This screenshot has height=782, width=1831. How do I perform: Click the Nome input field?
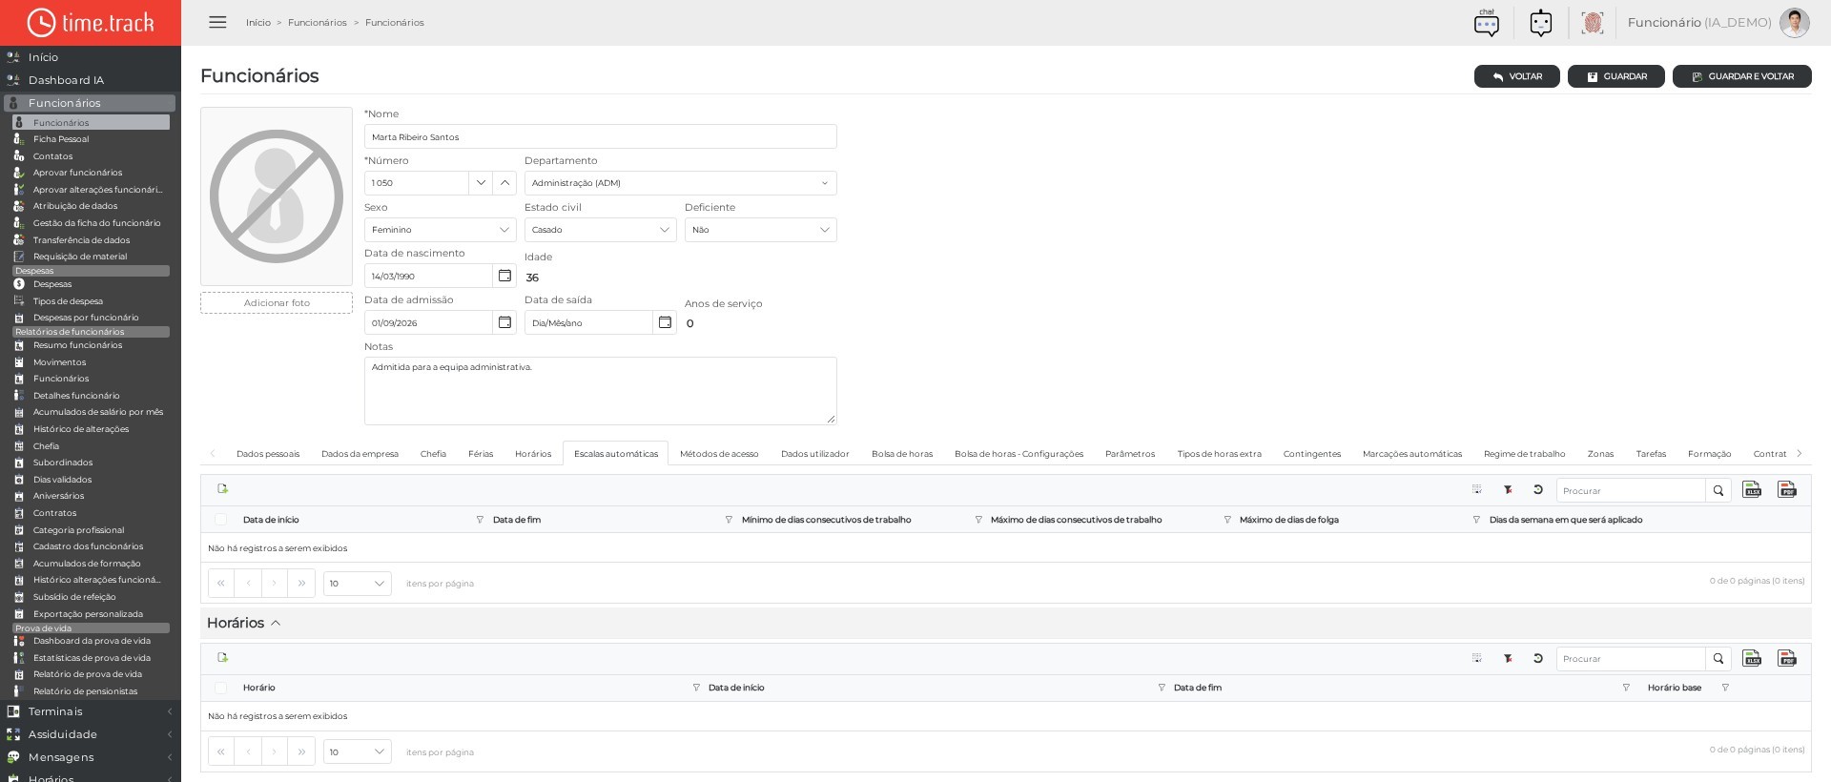point(601,136)
